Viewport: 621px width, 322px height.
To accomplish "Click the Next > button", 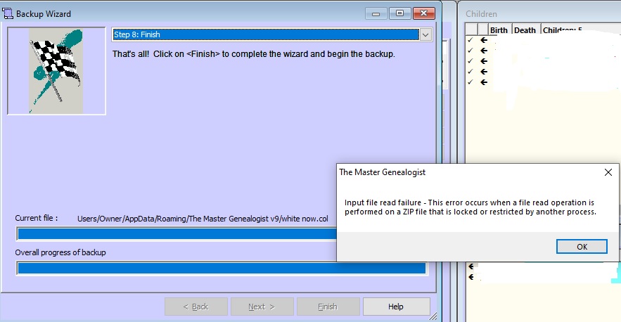I will (x=262, y=307).
